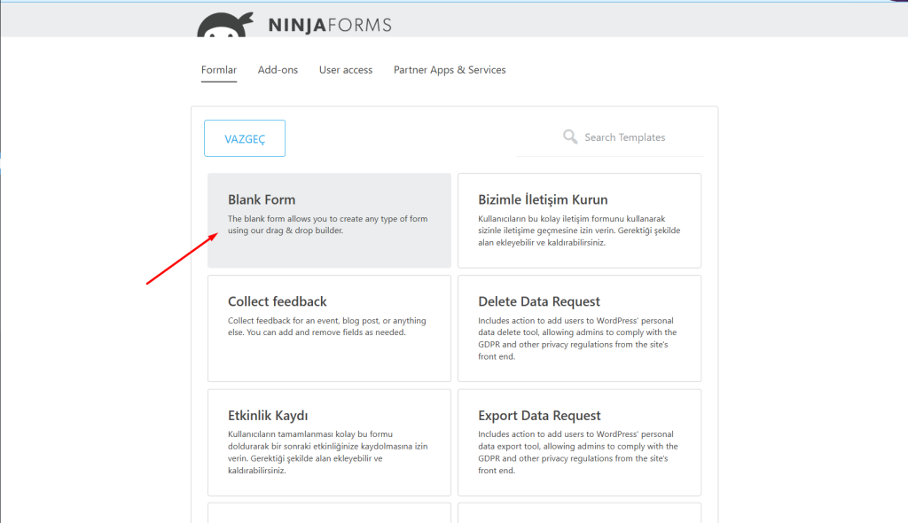Click the Export Data Request heading
The width and height of the screenshot is (908, 523).
click(539, 415)
